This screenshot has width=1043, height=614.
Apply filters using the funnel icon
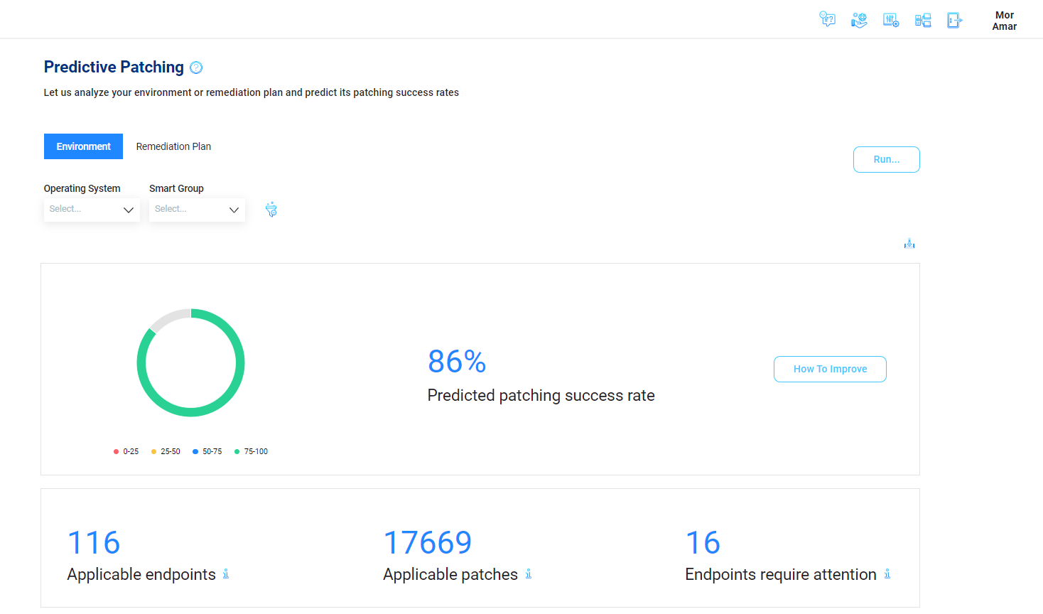click(x=271, y=209)
